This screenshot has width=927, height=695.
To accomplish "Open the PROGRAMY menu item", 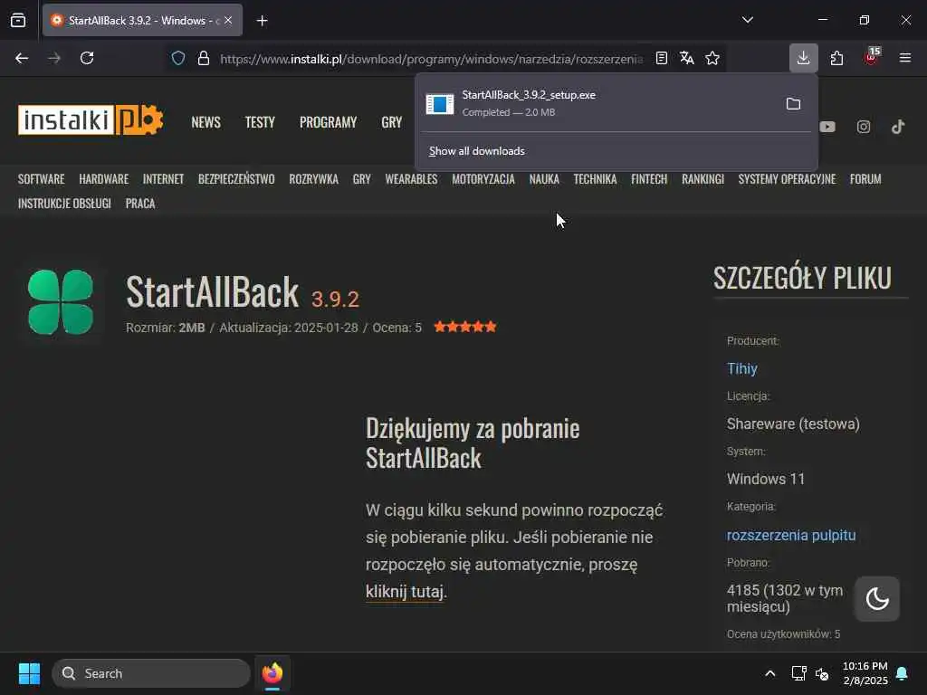I will (x=328, y=122).
